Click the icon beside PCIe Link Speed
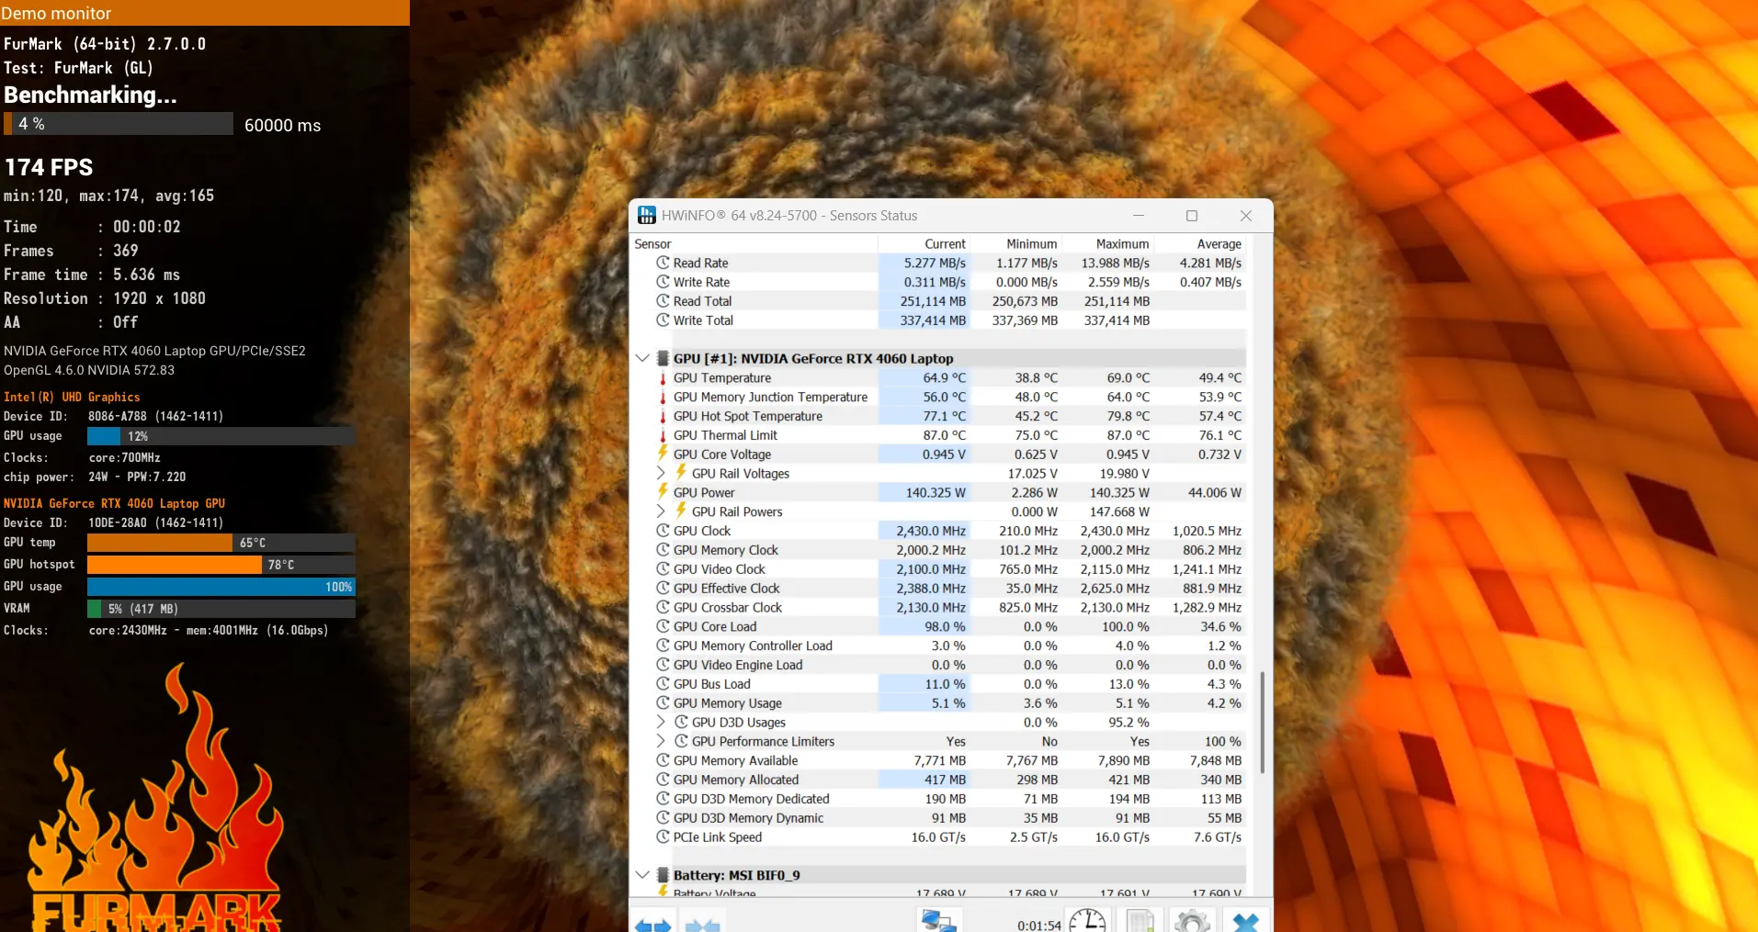This screenshot has width=1758, height=932. pos(663,837)
